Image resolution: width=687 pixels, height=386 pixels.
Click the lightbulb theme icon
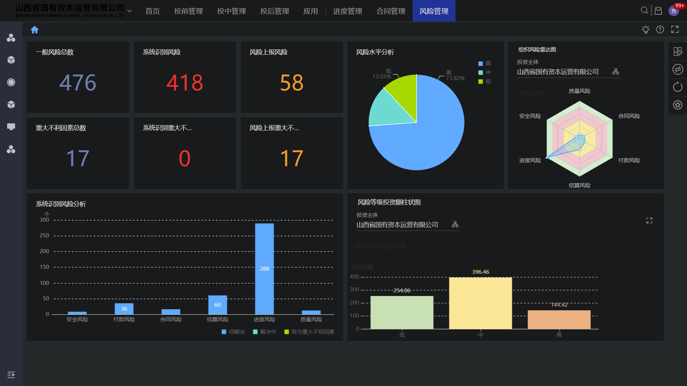click(x=645, y=30)
